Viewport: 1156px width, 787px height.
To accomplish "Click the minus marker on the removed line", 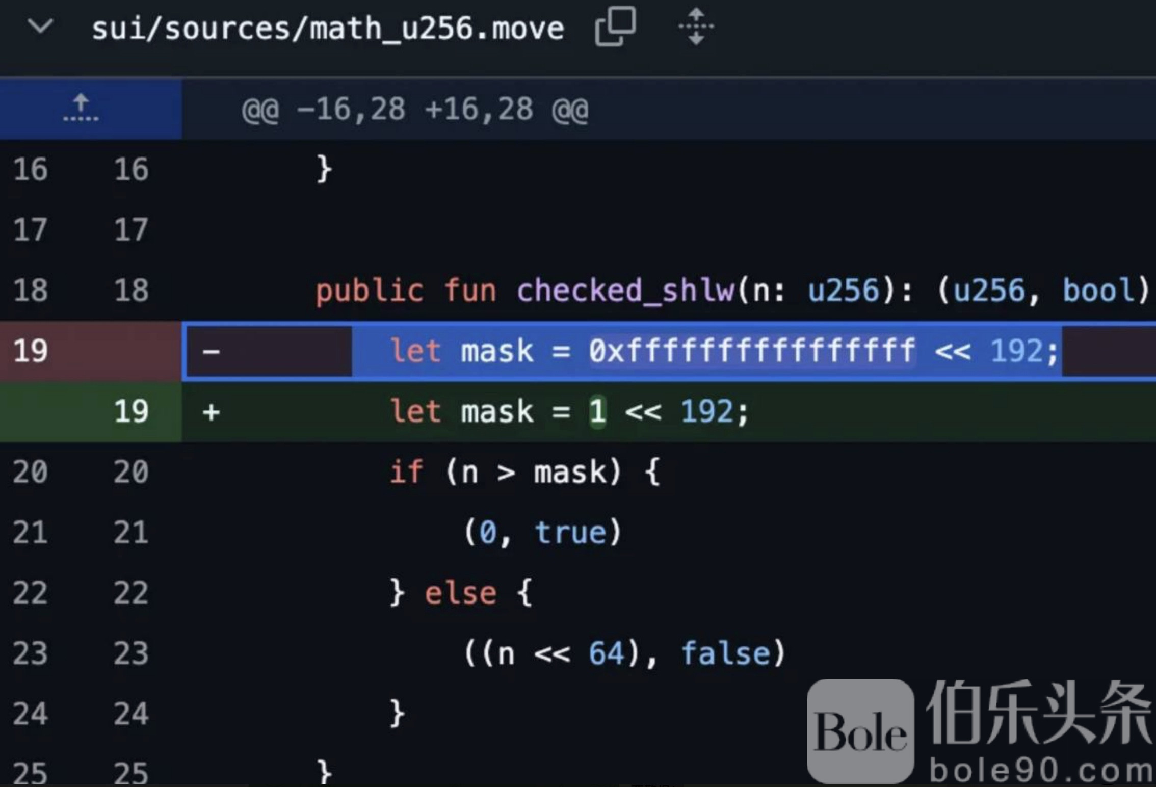I will pyautogui.click(x=211, y=352).
